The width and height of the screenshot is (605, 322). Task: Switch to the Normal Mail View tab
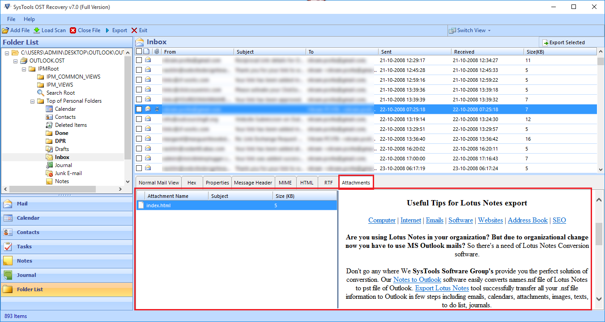[x=159, y=183]
